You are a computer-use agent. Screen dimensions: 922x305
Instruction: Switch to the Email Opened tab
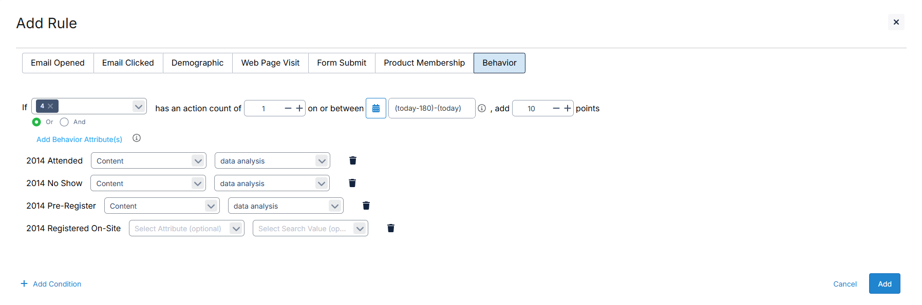click(x=58, y=63)
